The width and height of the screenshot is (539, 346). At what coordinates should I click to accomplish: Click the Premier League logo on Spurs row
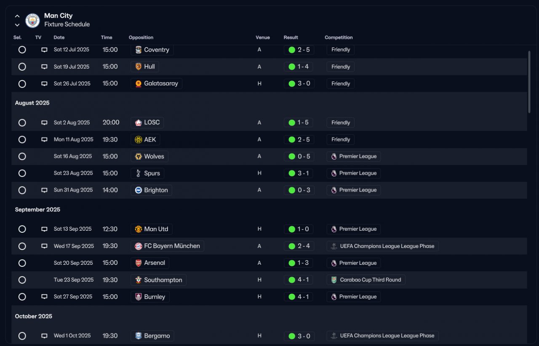(334, 173)
